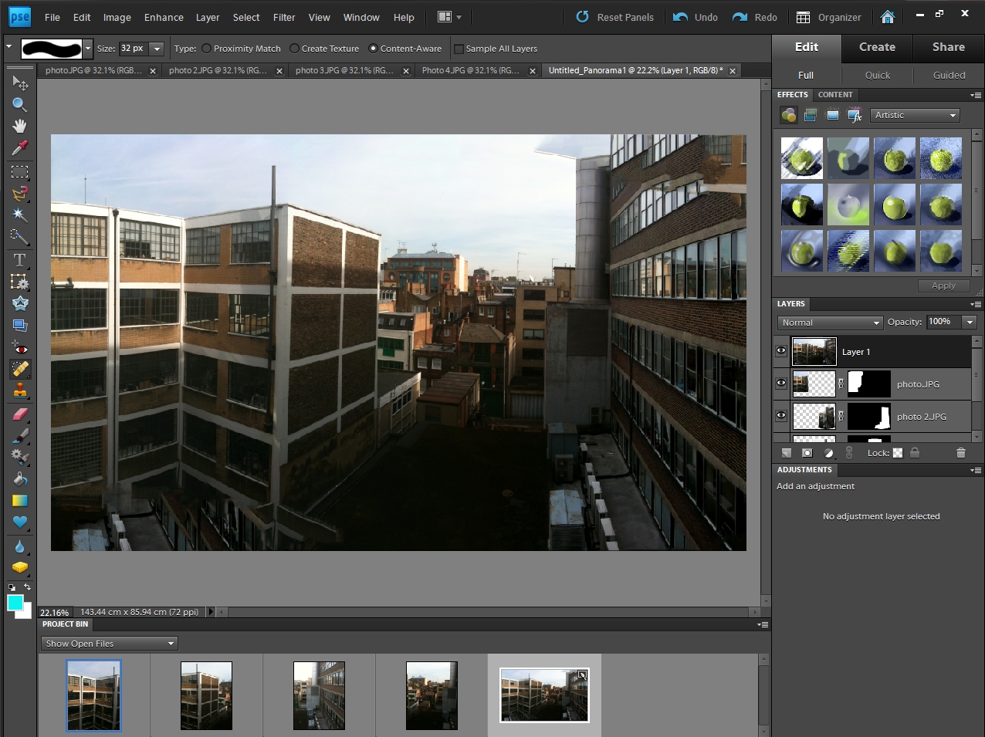Hide Layer 1 with eye icon
985x737 pixels.
coord(781,351)
